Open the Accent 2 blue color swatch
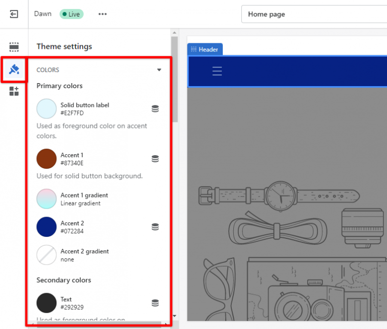 click(x=46, y=227)
